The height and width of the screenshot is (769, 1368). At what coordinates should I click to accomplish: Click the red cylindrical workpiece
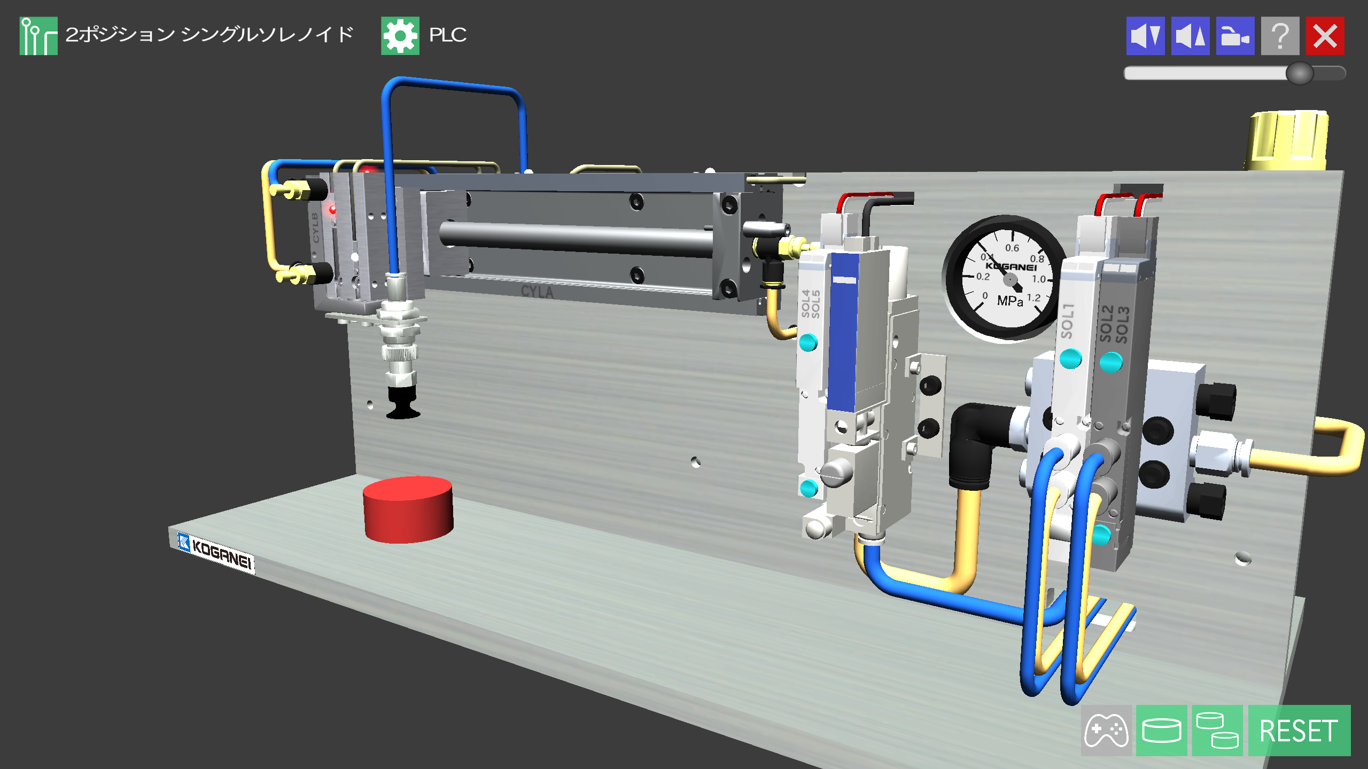(x=408, y=509)
